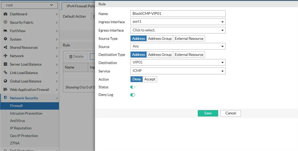Toggle the Status switch
The width and height of the screenshot is (298, 151).
(133, 87)
